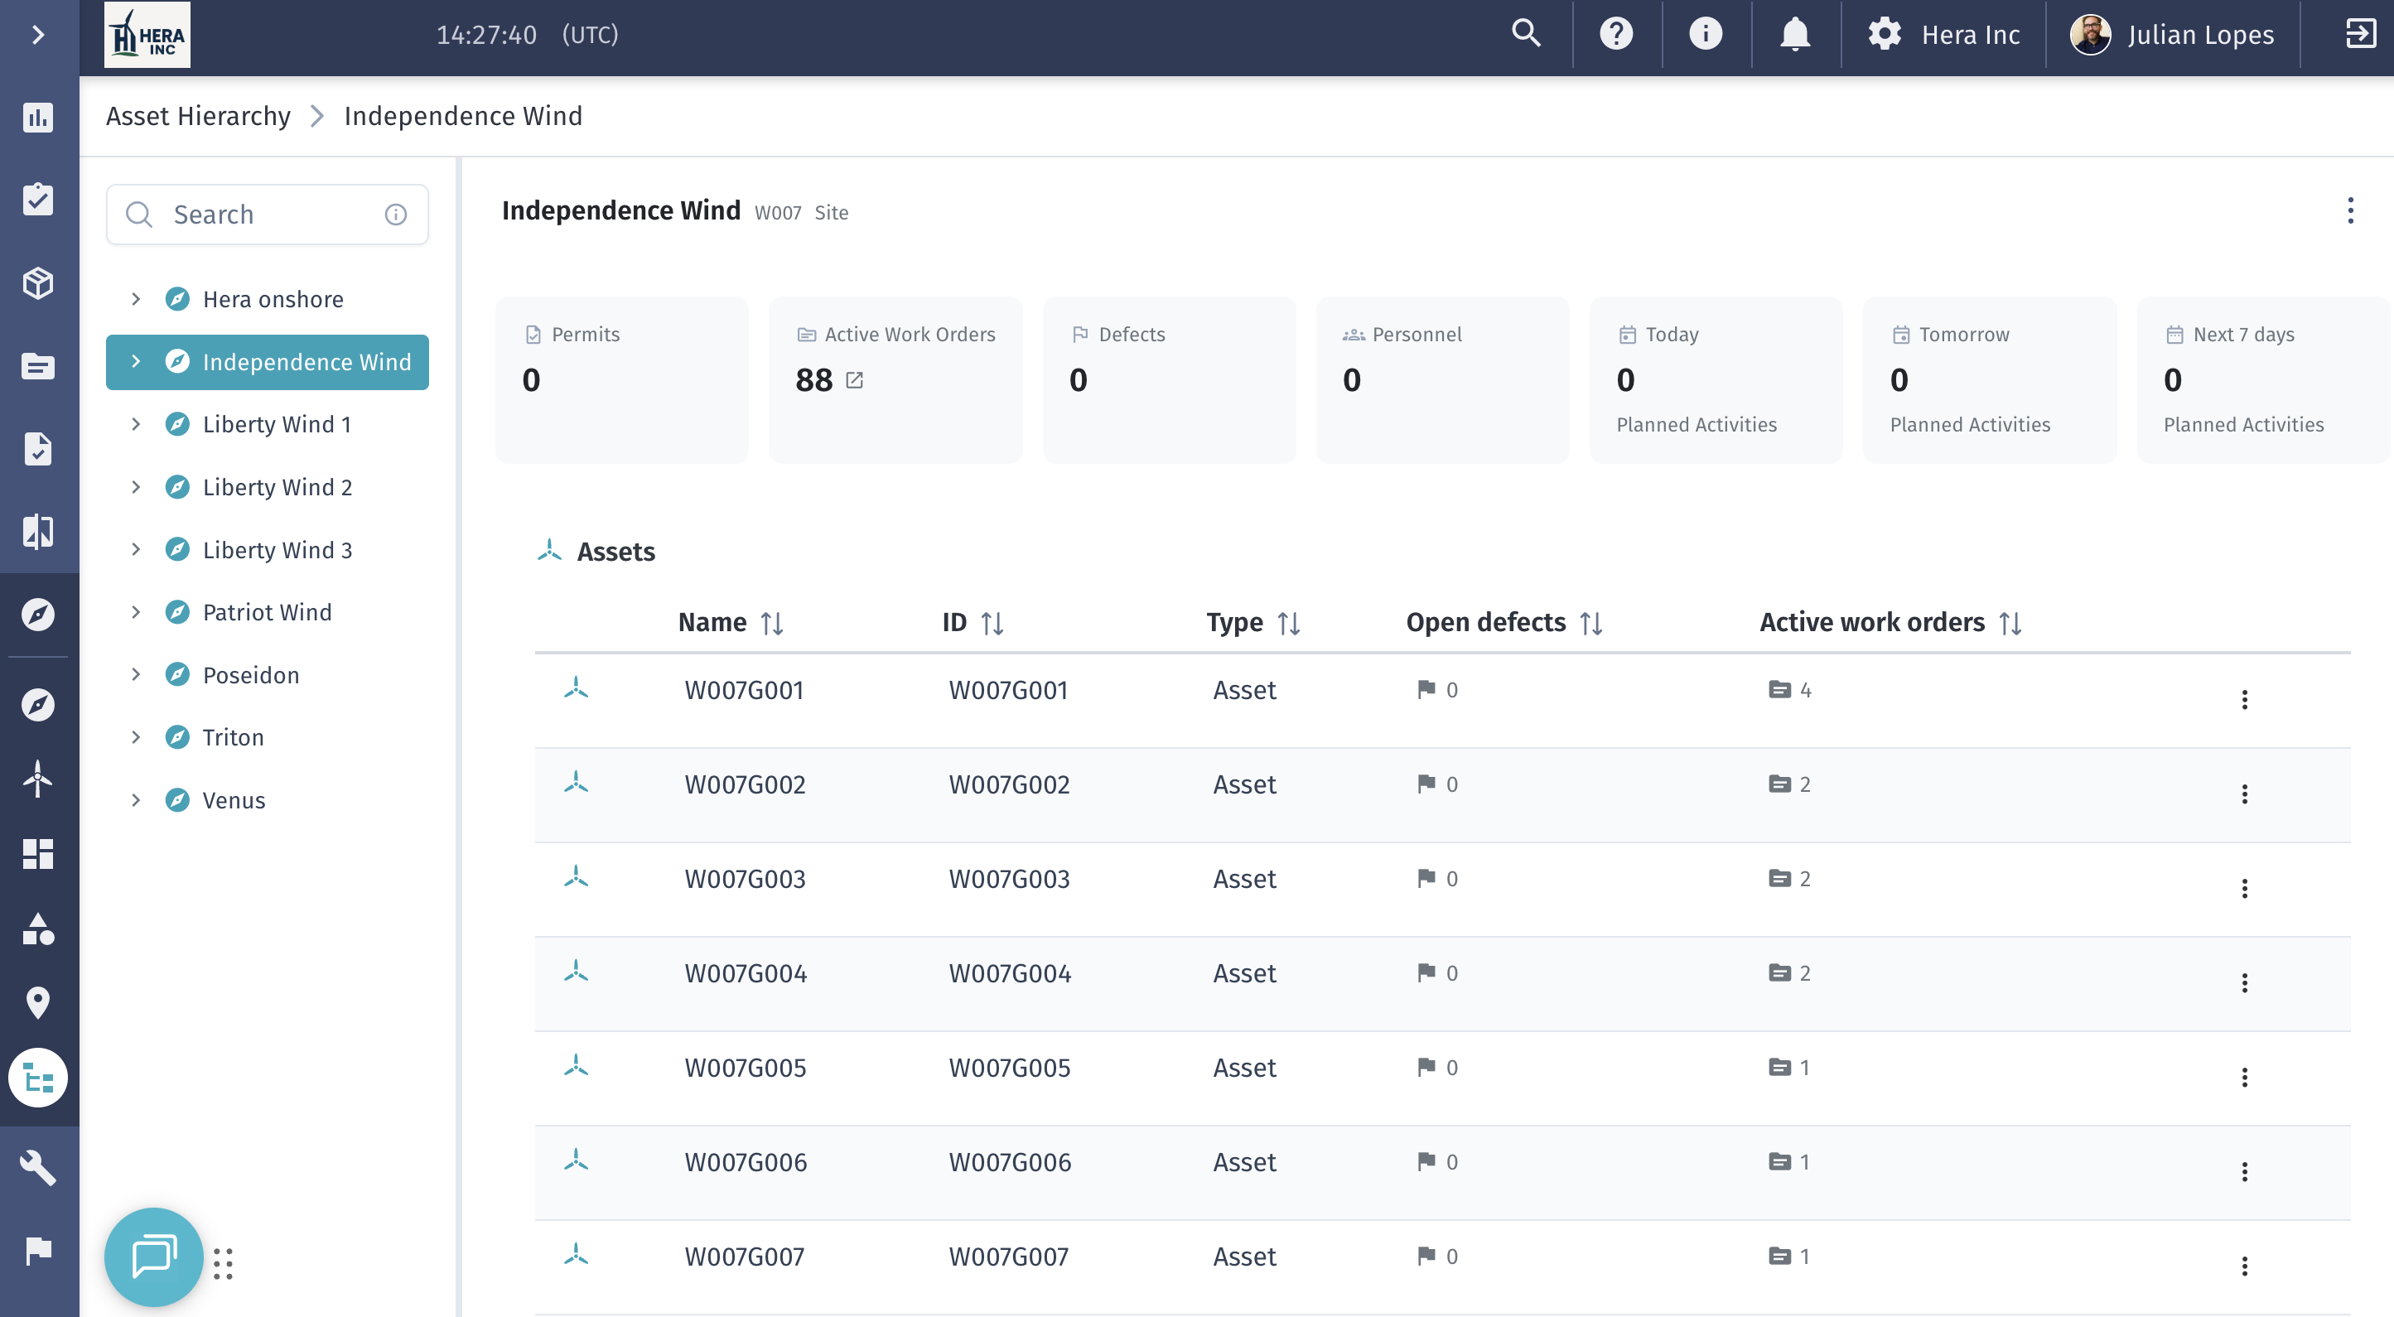Sort assets by Active work orders

2010,623
